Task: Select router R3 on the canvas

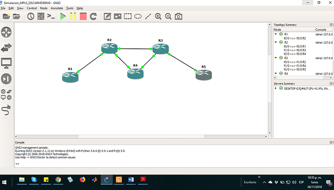Action: [161, 49]
